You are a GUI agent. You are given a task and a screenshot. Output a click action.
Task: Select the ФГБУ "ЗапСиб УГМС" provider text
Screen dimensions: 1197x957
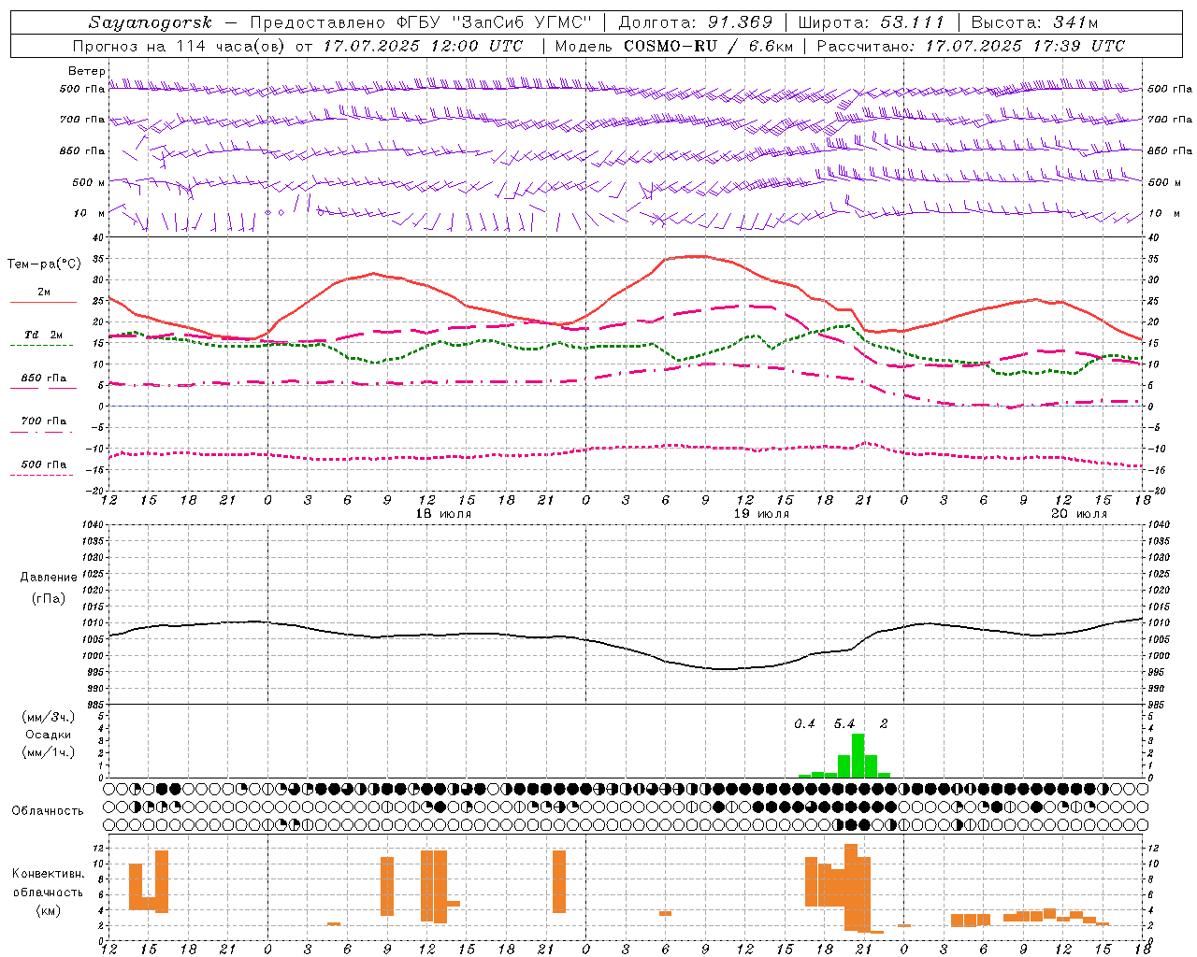[495, 22]
